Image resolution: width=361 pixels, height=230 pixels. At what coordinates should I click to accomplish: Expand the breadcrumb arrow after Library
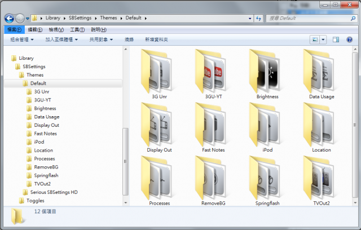click(64, 18)
